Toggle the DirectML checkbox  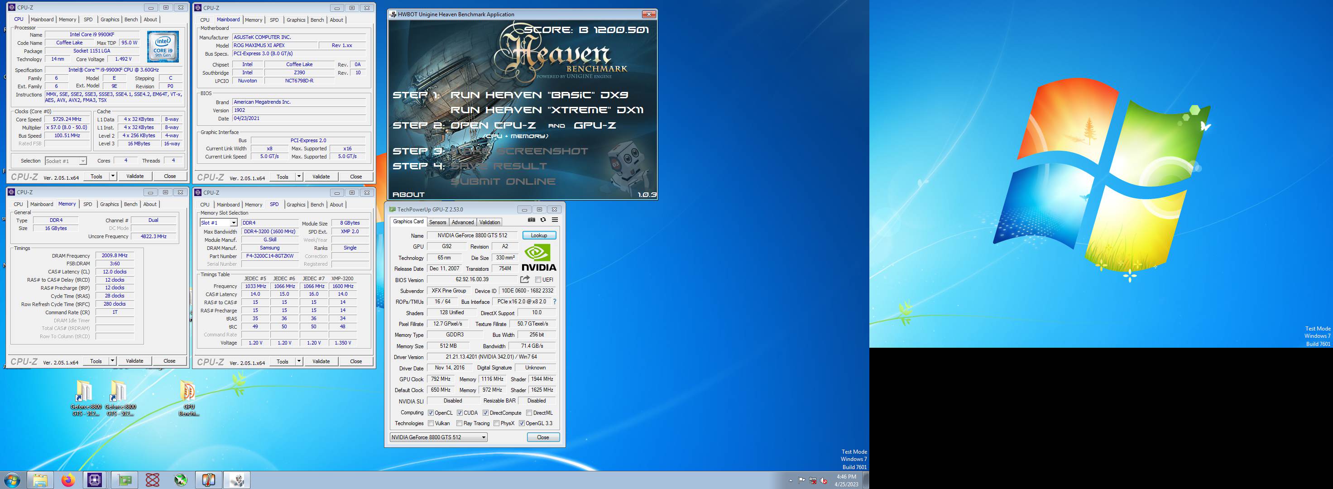[x=529, y=413]
